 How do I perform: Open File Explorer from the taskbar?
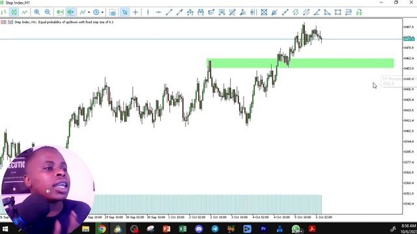(x=85, y=229)
